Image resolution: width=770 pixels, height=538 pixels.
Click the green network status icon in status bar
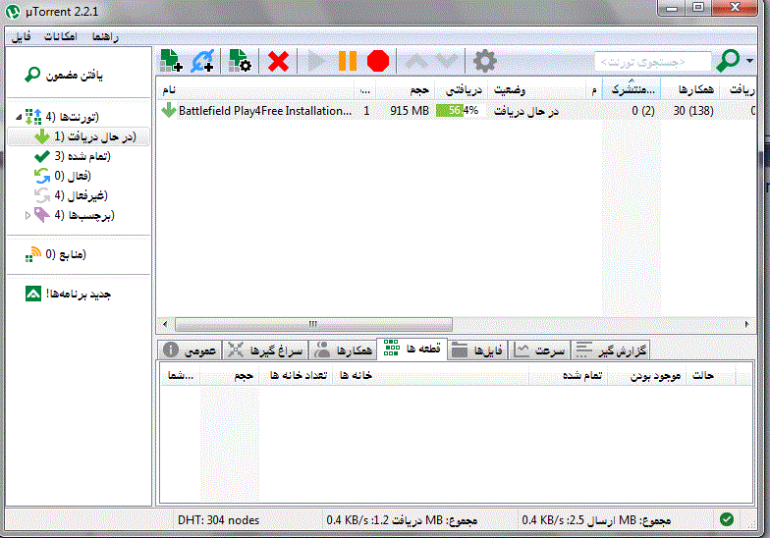pos(726,519)
